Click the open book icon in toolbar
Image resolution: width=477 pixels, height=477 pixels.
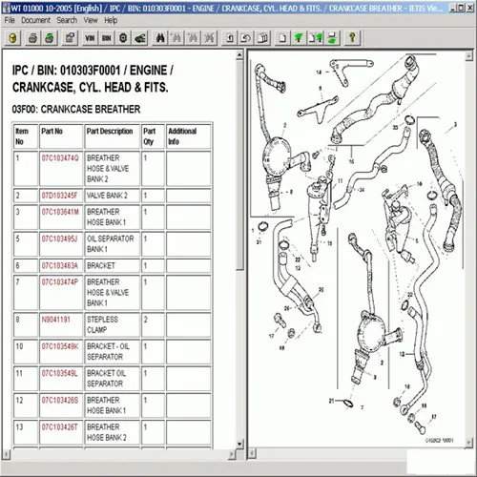pos(262,38)
